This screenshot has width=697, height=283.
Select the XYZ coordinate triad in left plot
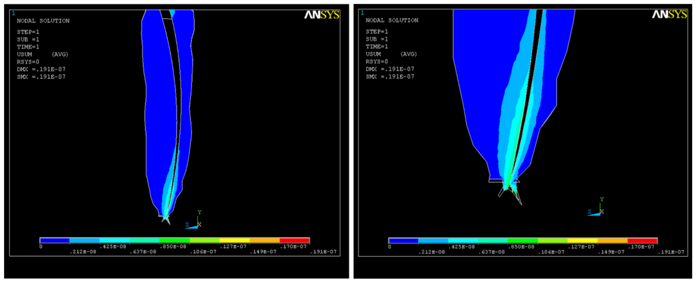(x=194, y=220)
